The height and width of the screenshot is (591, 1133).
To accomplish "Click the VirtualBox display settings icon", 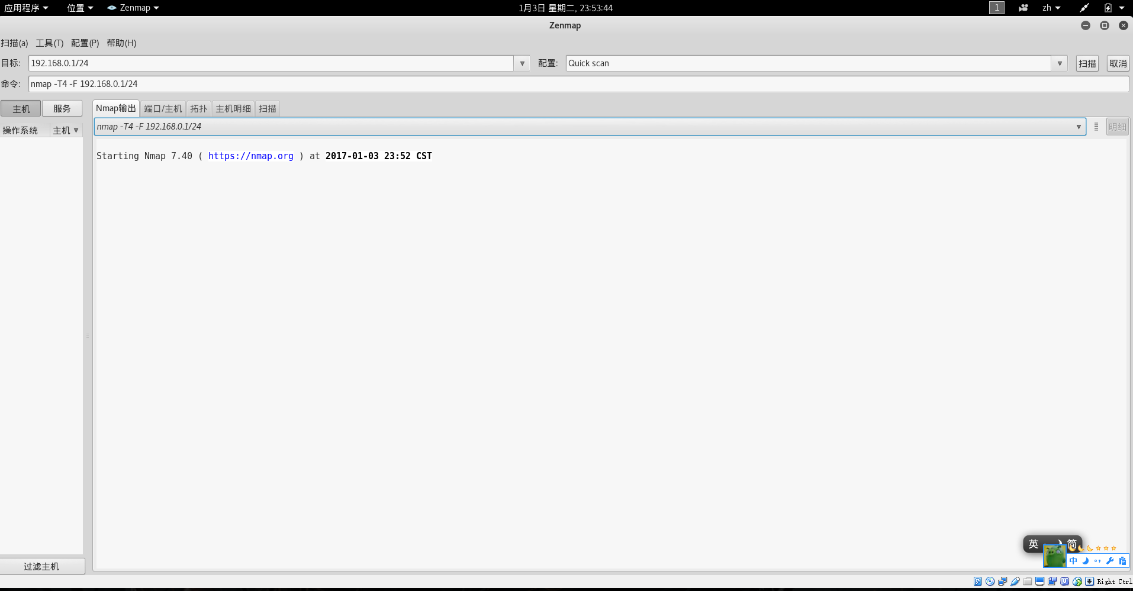I will pyautogui.click(x=1039, y=582).
